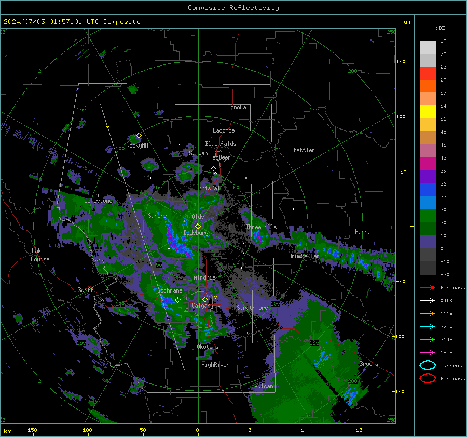Click the red 65 dBZ color swatch

pyautogui.click(x=428, y=73)
